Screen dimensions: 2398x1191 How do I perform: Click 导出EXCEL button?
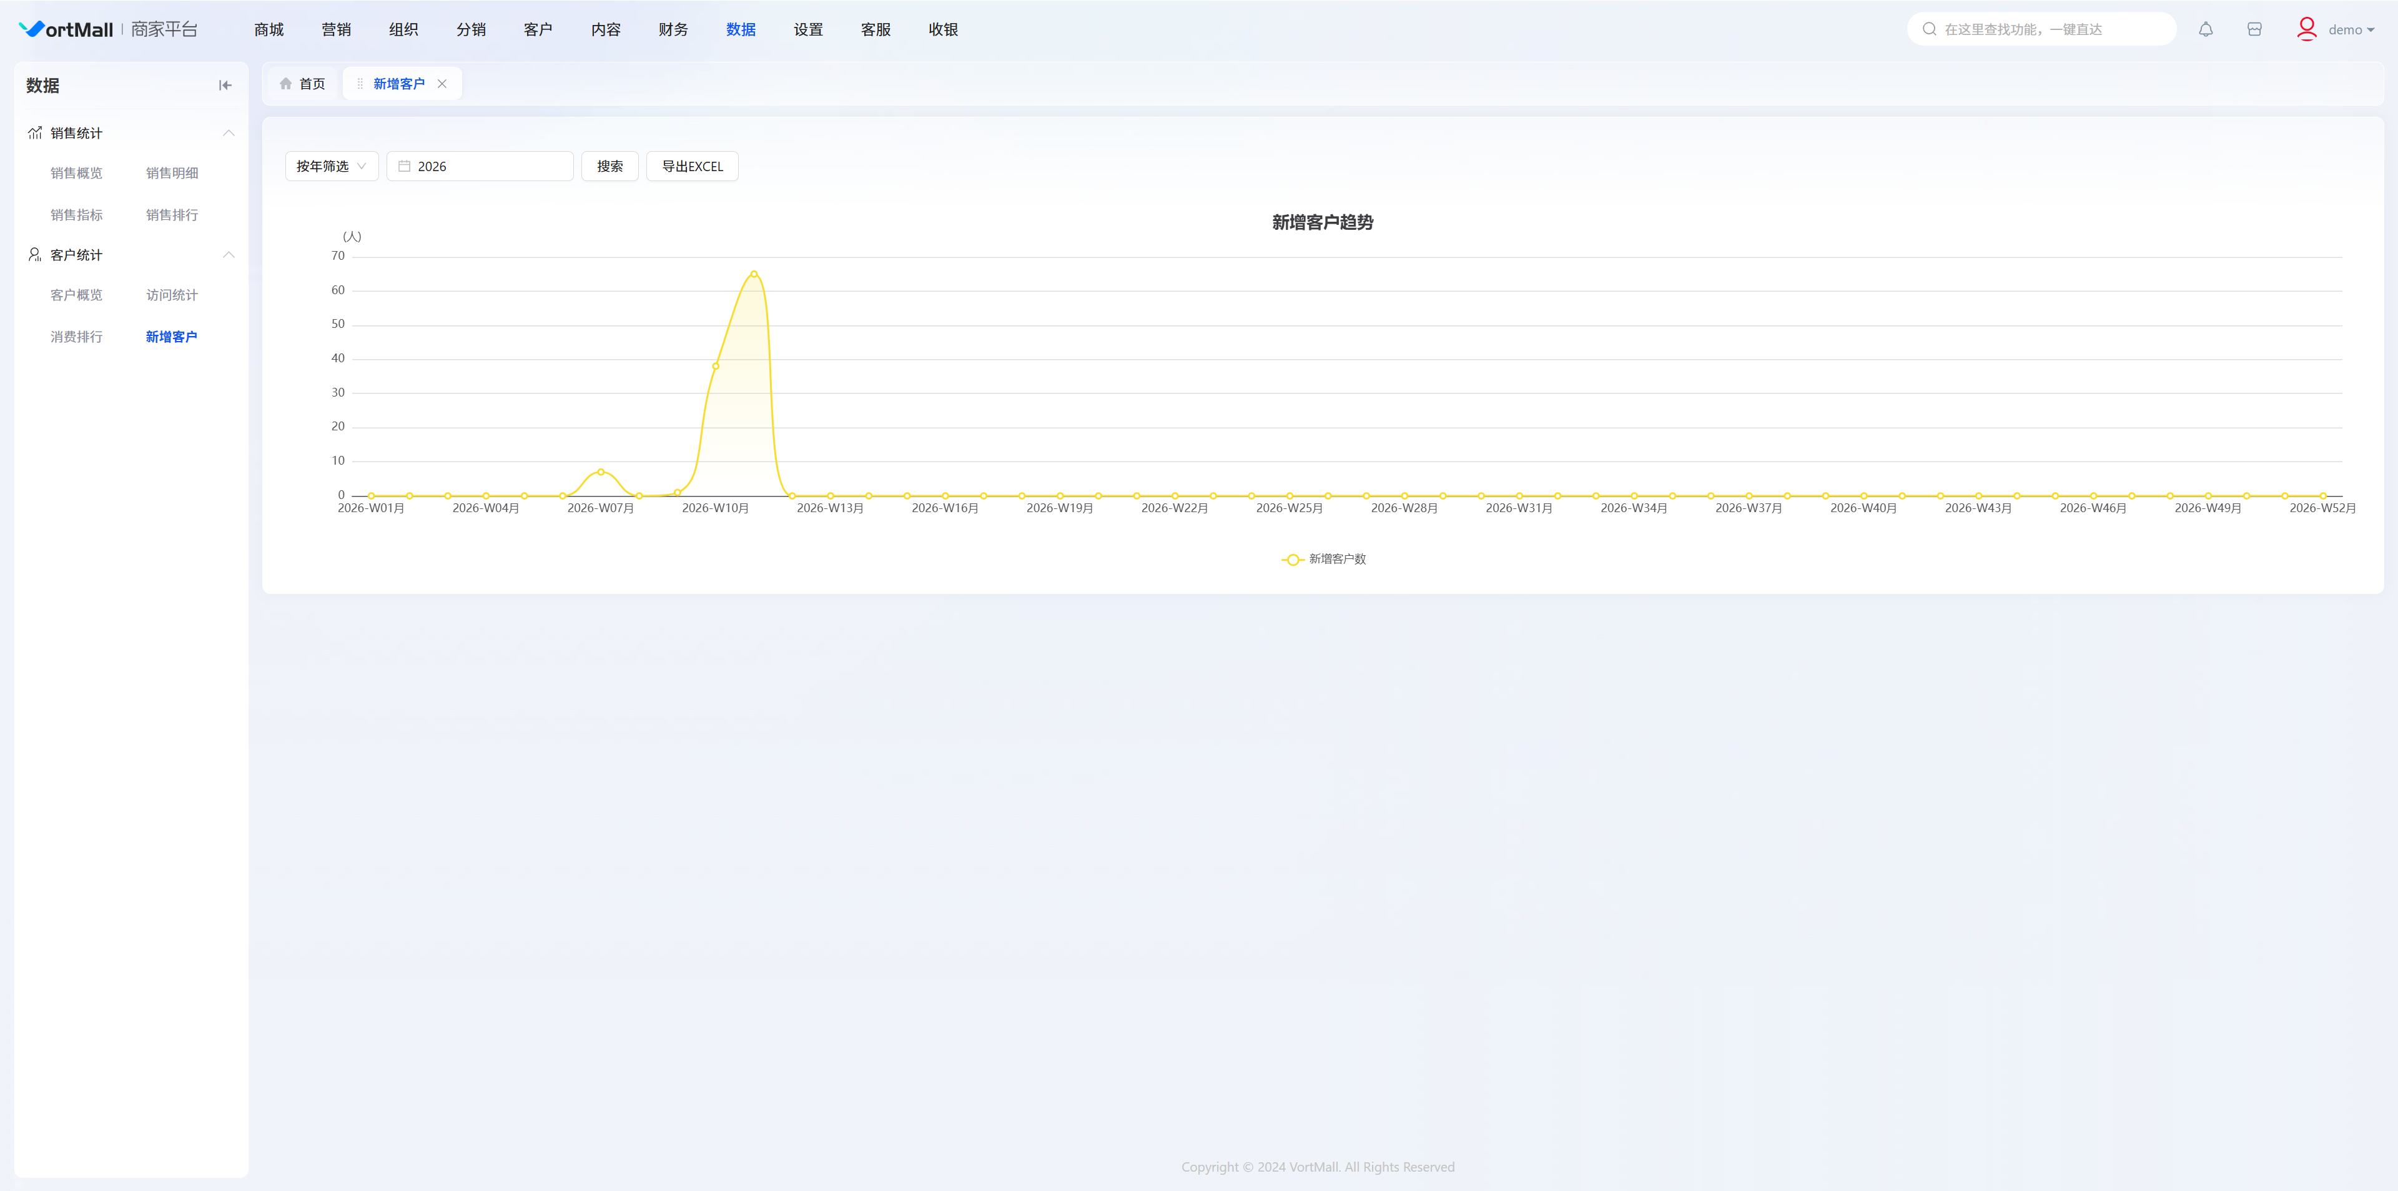(692, 167)
